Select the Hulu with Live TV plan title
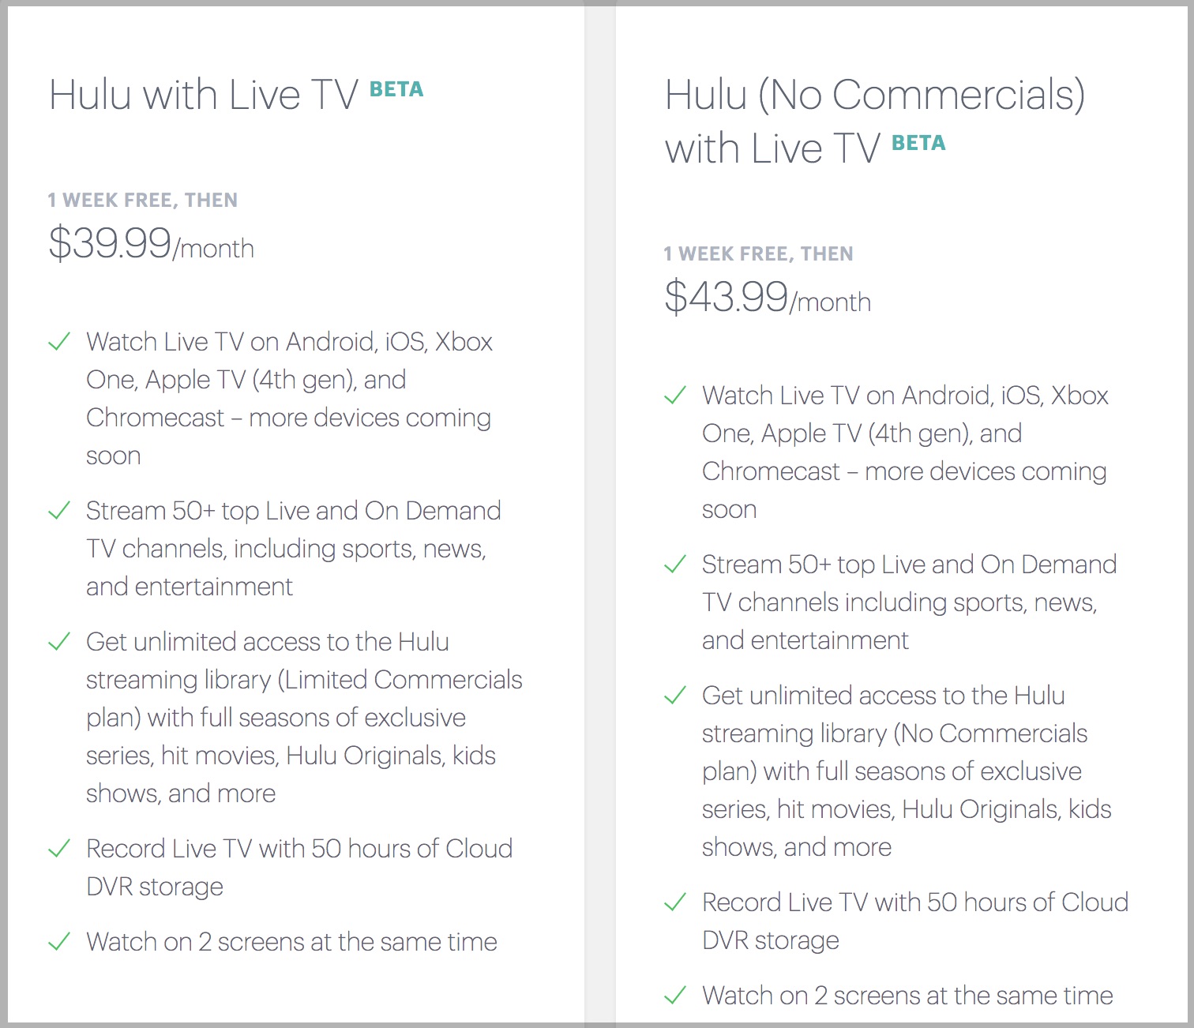 coord(204,96)
